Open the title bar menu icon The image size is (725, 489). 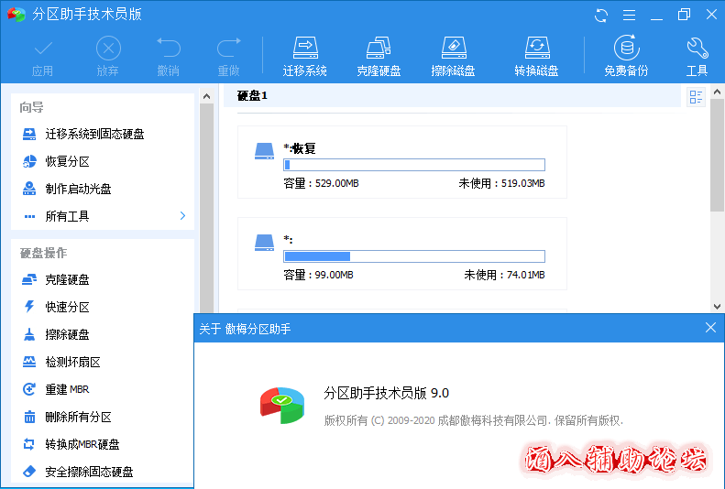[x=629, y=15]
